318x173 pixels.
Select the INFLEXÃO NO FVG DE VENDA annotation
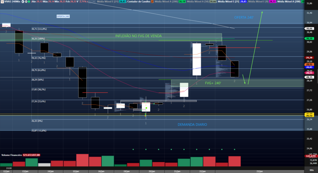138,36
